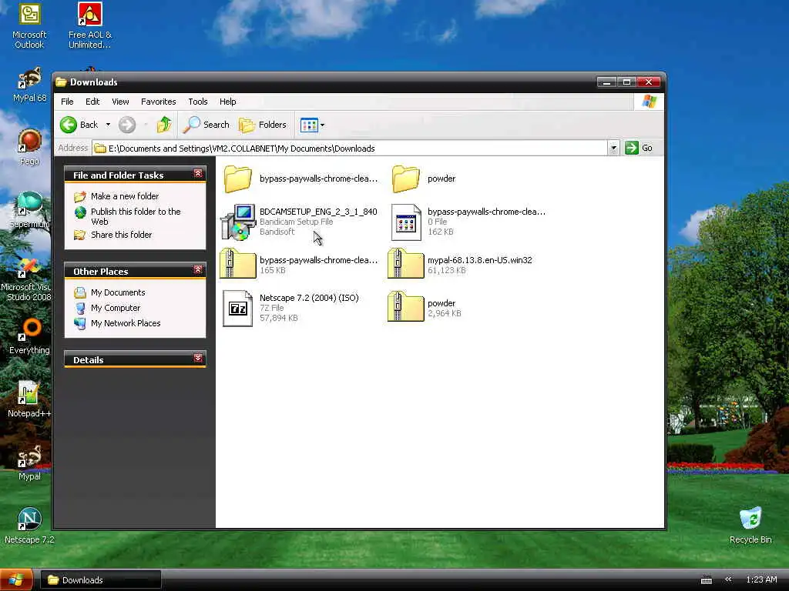Select the bypass-paywalls-chrome-clea folder icon

coord(237,179)
